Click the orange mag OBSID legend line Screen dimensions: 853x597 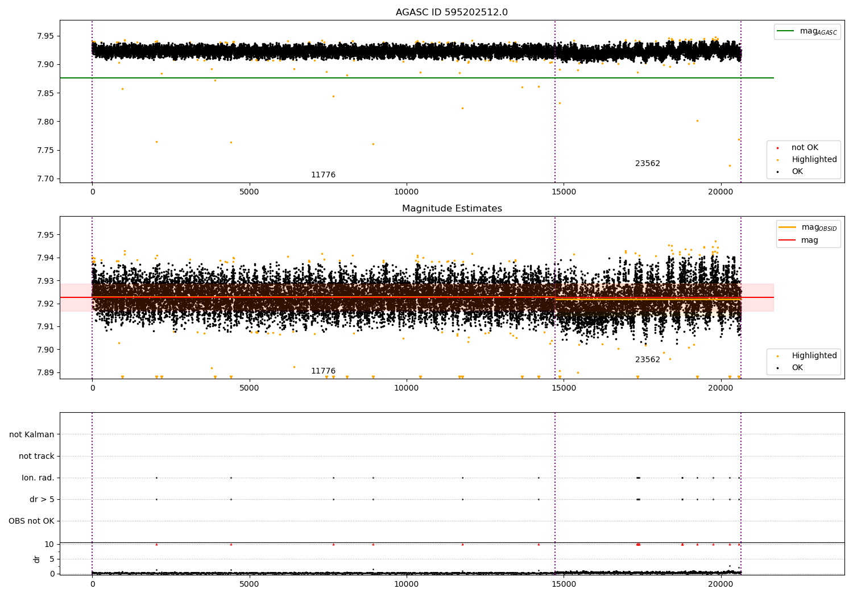click(x=788, y=227)
